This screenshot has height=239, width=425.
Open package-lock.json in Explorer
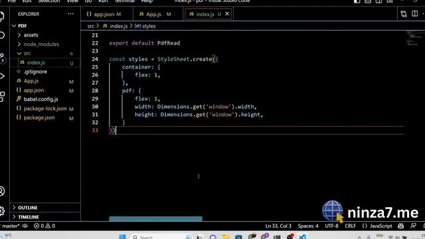[x=45, y=108]
